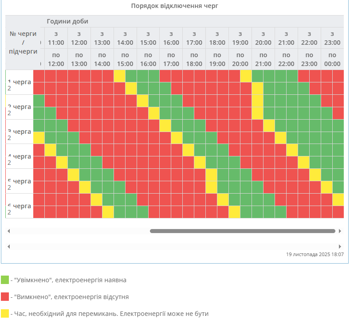Click the green "Увімкнено" legend square
The height and width of the screenshot is (319, 350).
[x=5, y=280]
